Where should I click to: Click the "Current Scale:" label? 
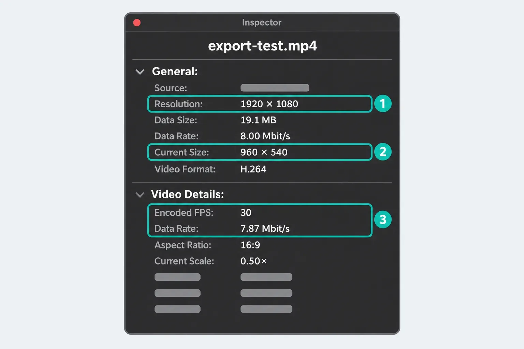pyautogui.click(x=184, y=261)
